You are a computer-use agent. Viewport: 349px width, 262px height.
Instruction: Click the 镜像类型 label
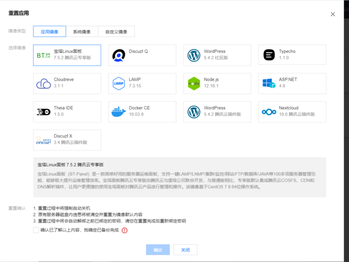point(17,31)
